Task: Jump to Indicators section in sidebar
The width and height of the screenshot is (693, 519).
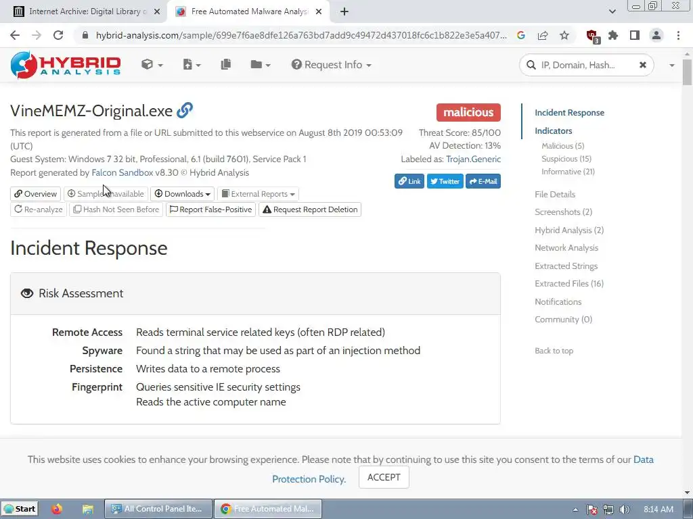Action: click(x=554, y=130)
